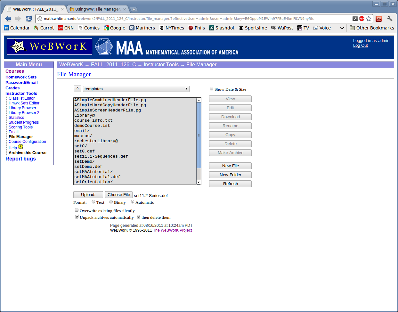The width and height of the screenshot is (398, 312).
Task: Click the New Folder button
Action: click(x=230, y=175)
